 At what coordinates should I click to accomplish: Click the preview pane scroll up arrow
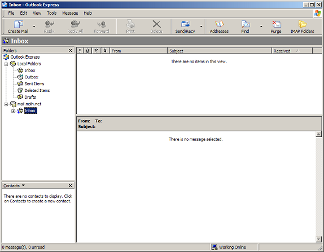(x=318, y=134)
